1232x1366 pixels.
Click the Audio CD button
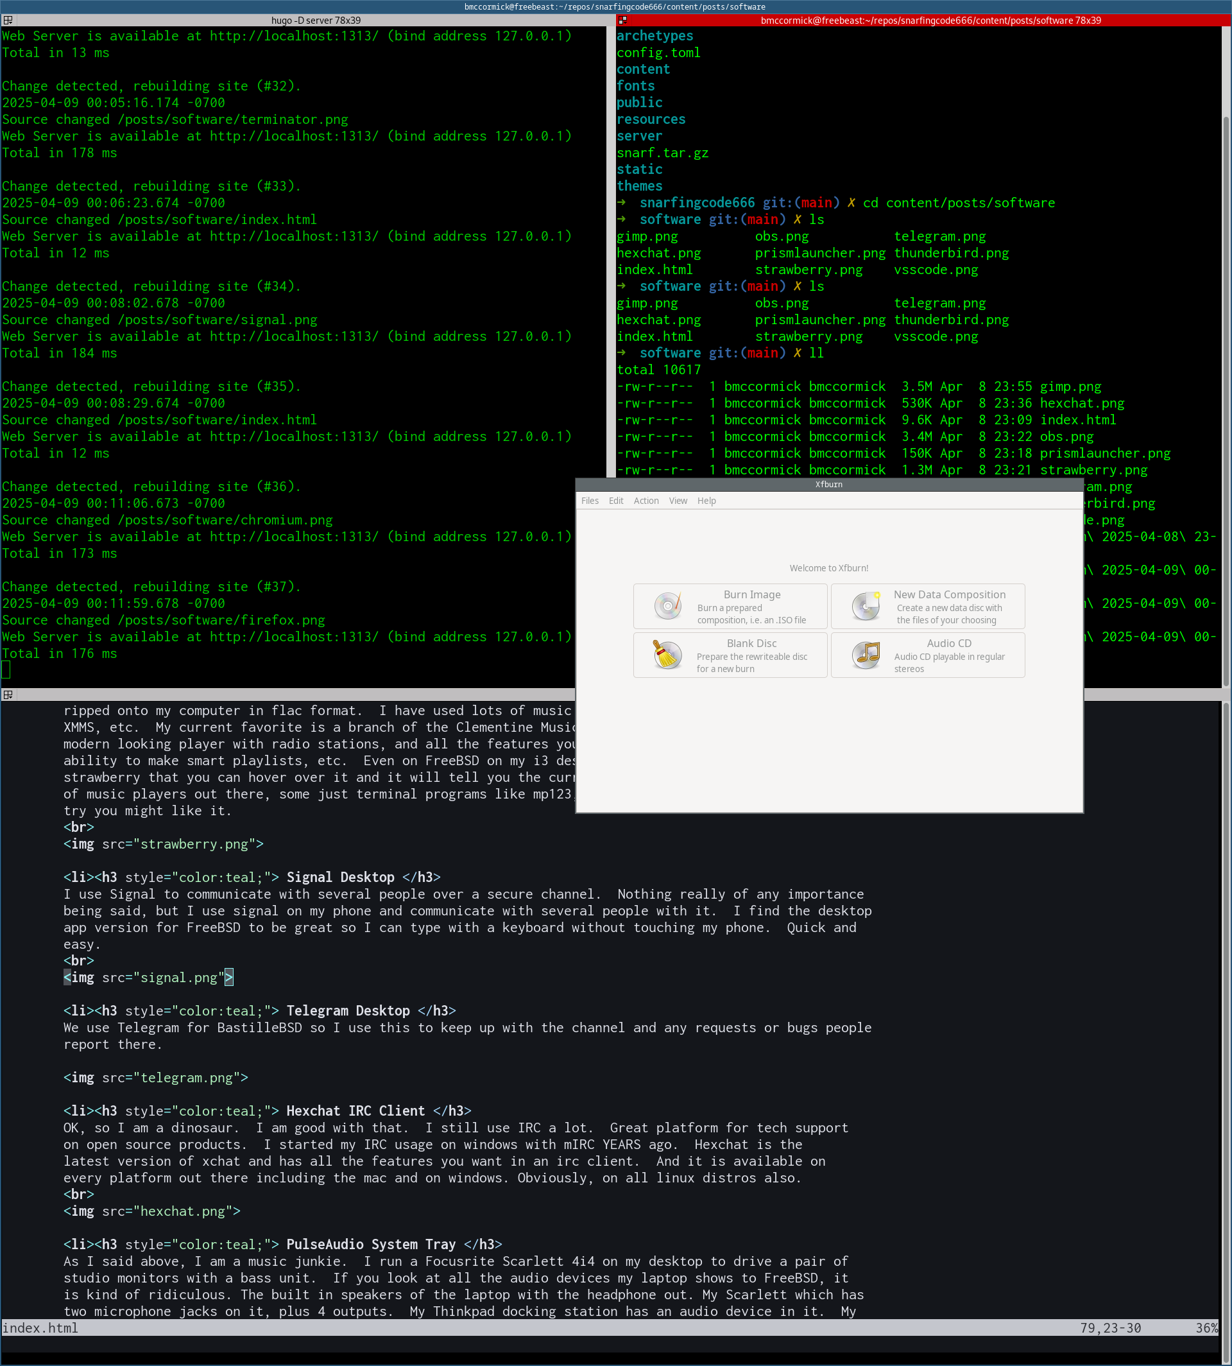coord(928,655)
